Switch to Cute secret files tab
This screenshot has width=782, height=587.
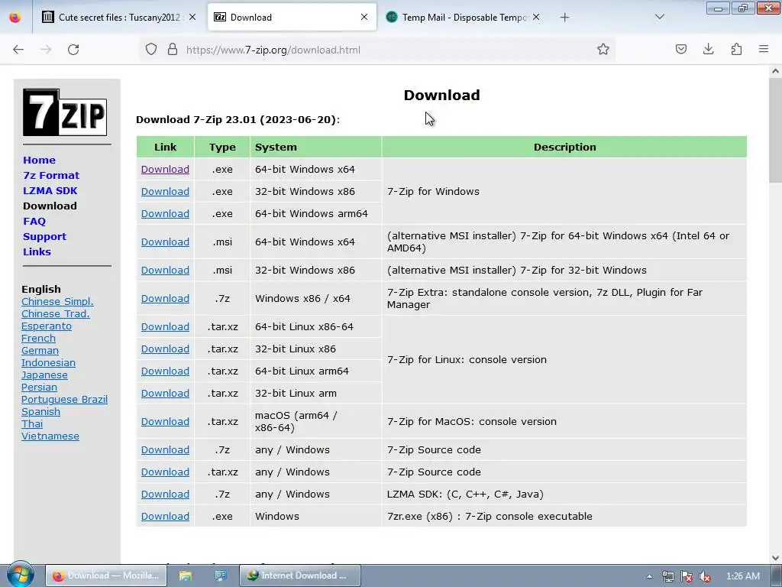coord(119,18)
